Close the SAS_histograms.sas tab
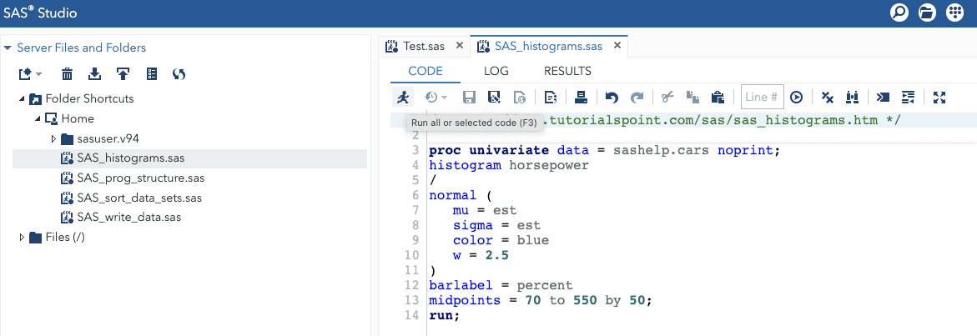Screen dimensions: 977x336 618,46
